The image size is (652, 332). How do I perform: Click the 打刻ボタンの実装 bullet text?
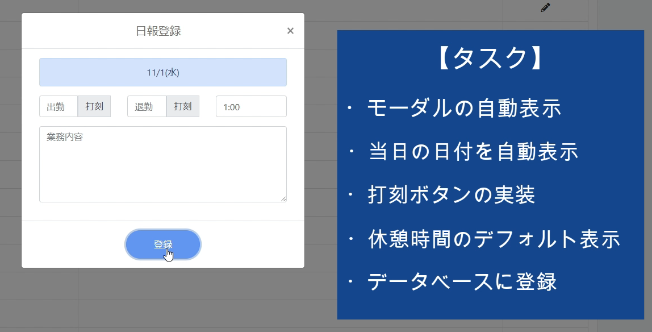[451, 194]
